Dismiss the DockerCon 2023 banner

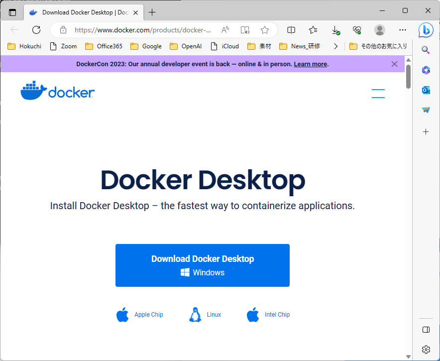tap(394, 64)
